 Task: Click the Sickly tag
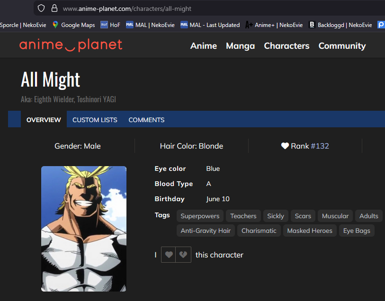click(276, 216)
